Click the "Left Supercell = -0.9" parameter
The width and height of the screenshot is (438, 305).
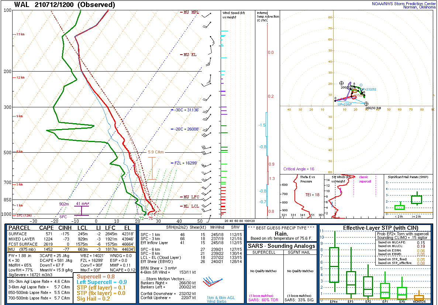pos(102,282)
